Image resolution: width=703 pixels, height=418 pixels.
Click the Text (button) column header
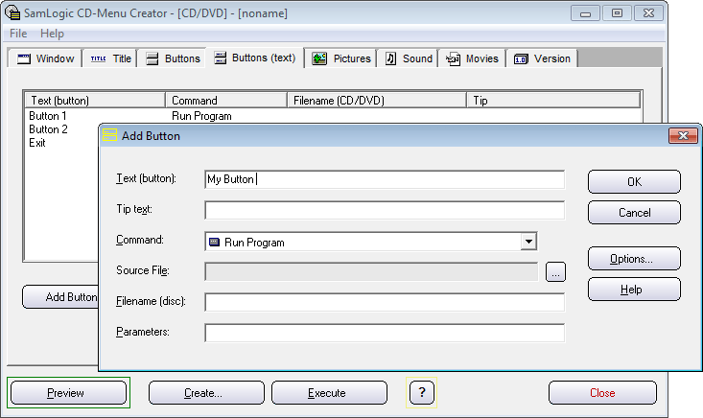click(x=95, y=101)
